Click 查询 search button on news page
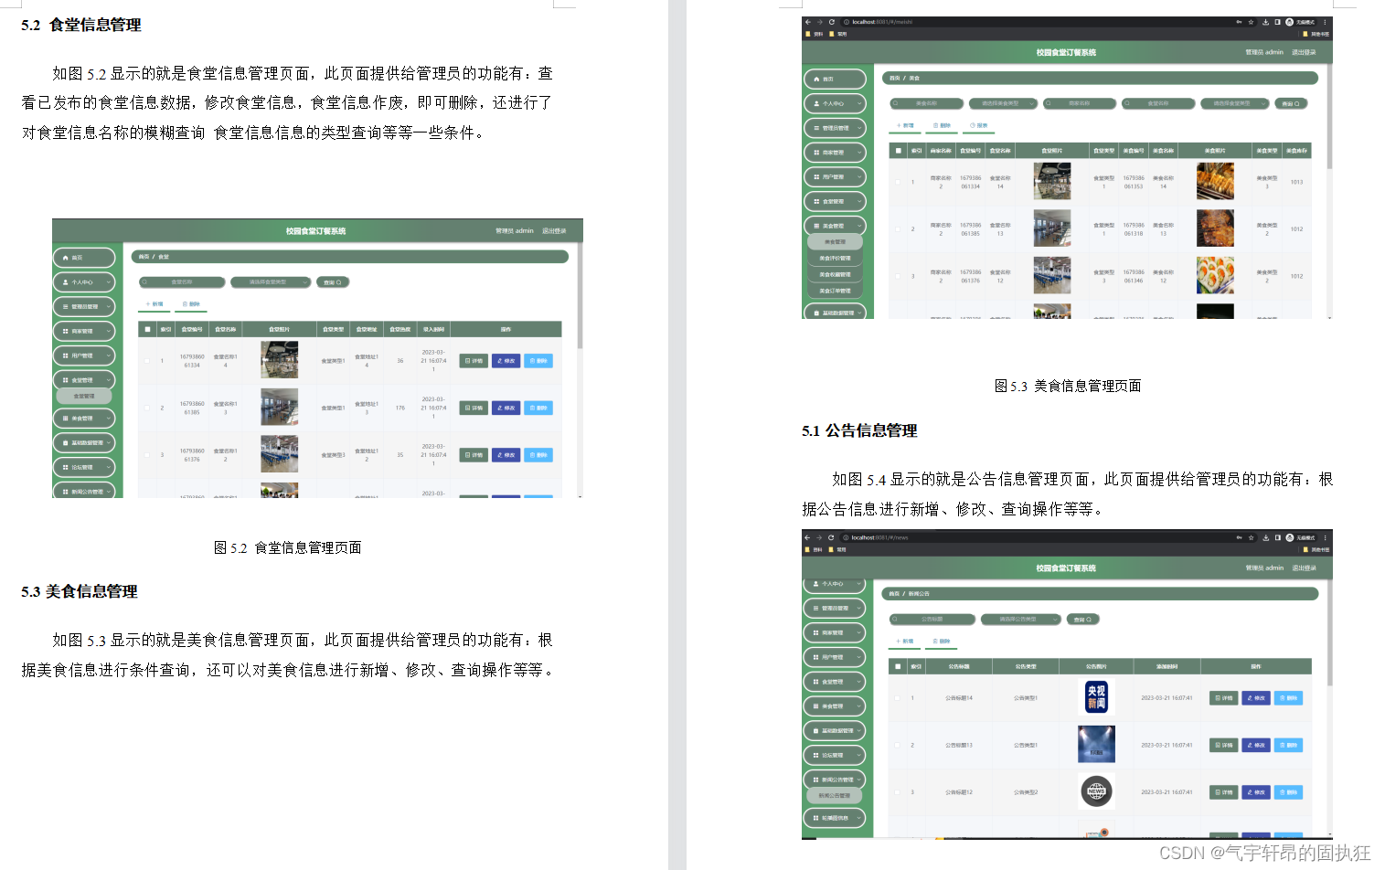Image resolution: width=1385 pixels, height=870 pixels. point(1082,620)
